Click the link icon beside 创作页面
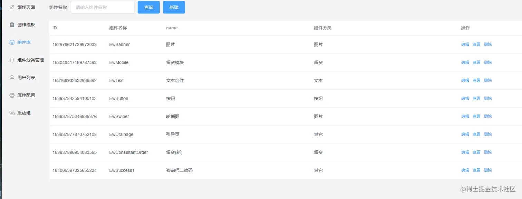 coord(12,7)
